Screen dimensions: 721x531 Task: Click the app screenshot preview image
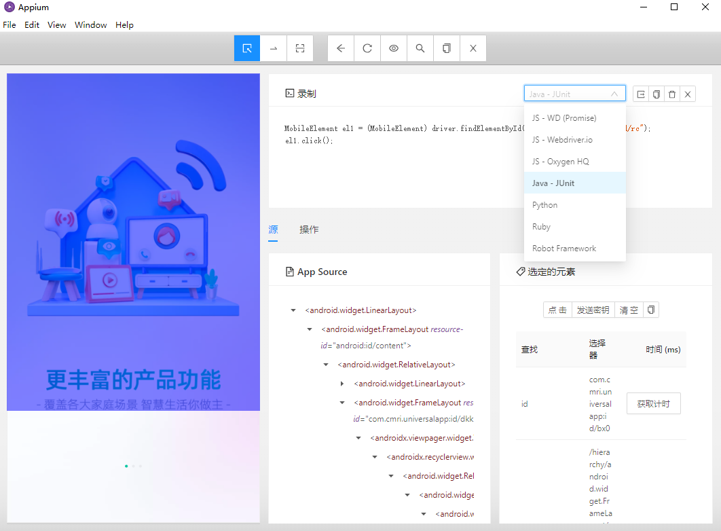click(133, 298)
